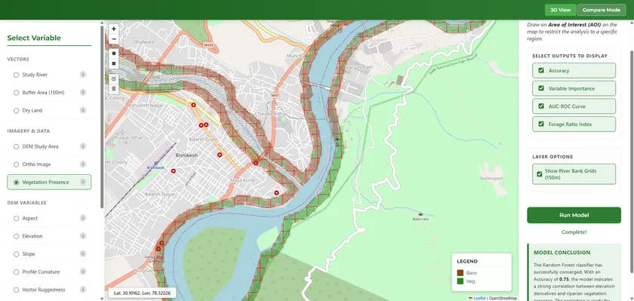Open info for Slope

[83, 253]
